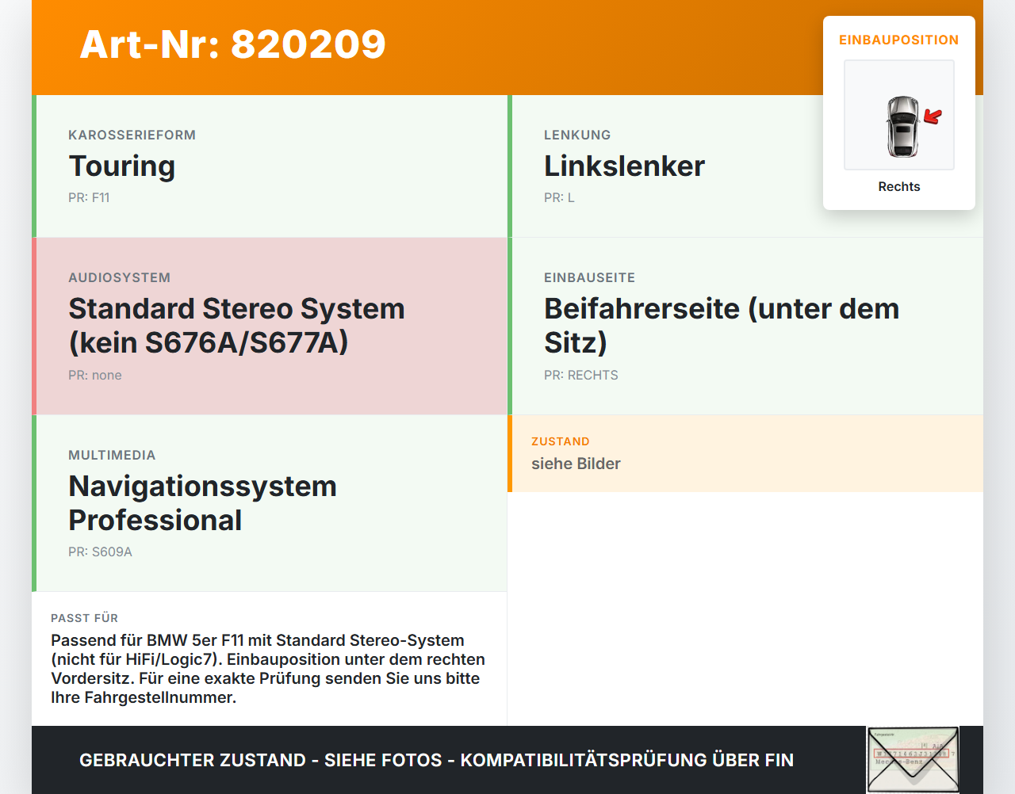This screenshot has width=1015, height=794.
Task: Click PR: F11 code
Action: [x=89, y=197]
